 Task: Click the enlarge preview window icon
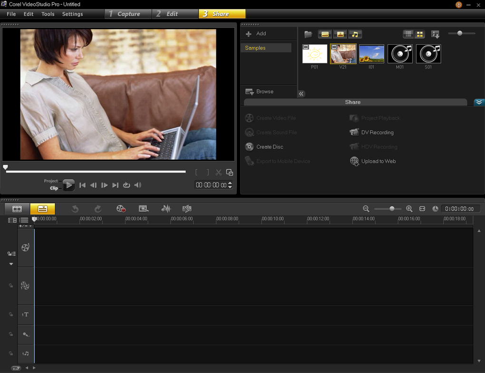pos(230,173)
